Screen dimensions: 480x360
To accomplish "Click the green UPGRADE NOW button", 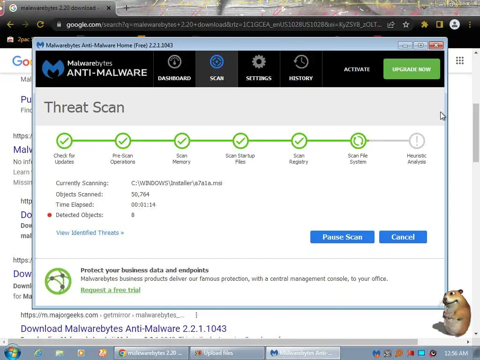I will [x=412, y=69].
